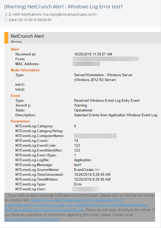This screenshot has width=161, height=228.
Task: Click the NTEventLog.Type value Error
Action: tap(78, 184)
